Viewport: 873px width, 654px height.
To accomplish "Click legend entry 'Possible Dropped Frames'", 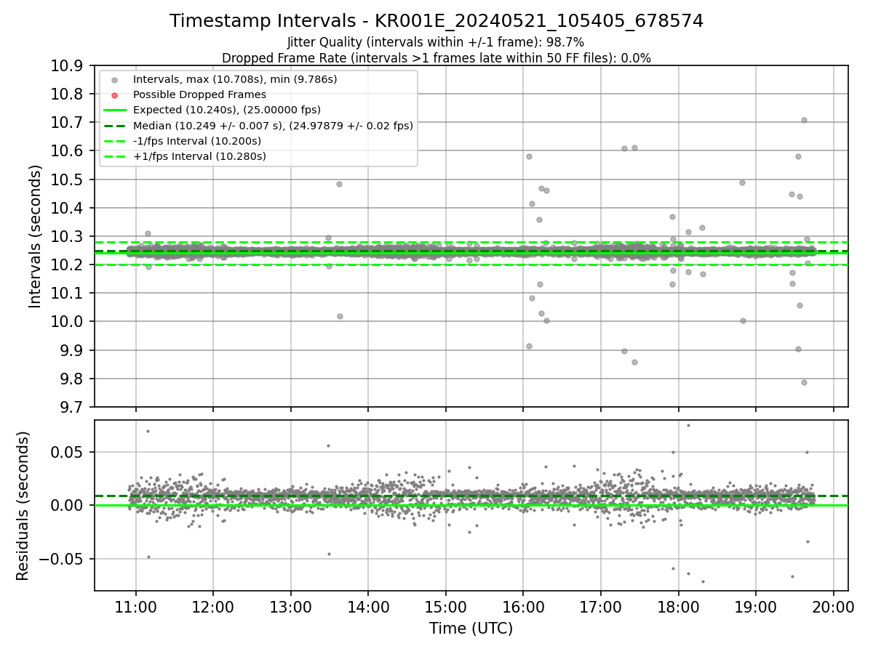I will [199, 94].
